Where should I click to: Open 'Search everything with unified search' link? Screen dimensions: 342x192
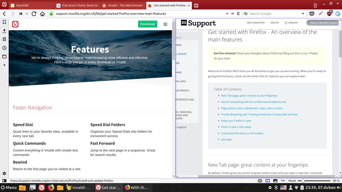(x=254, y=102)
